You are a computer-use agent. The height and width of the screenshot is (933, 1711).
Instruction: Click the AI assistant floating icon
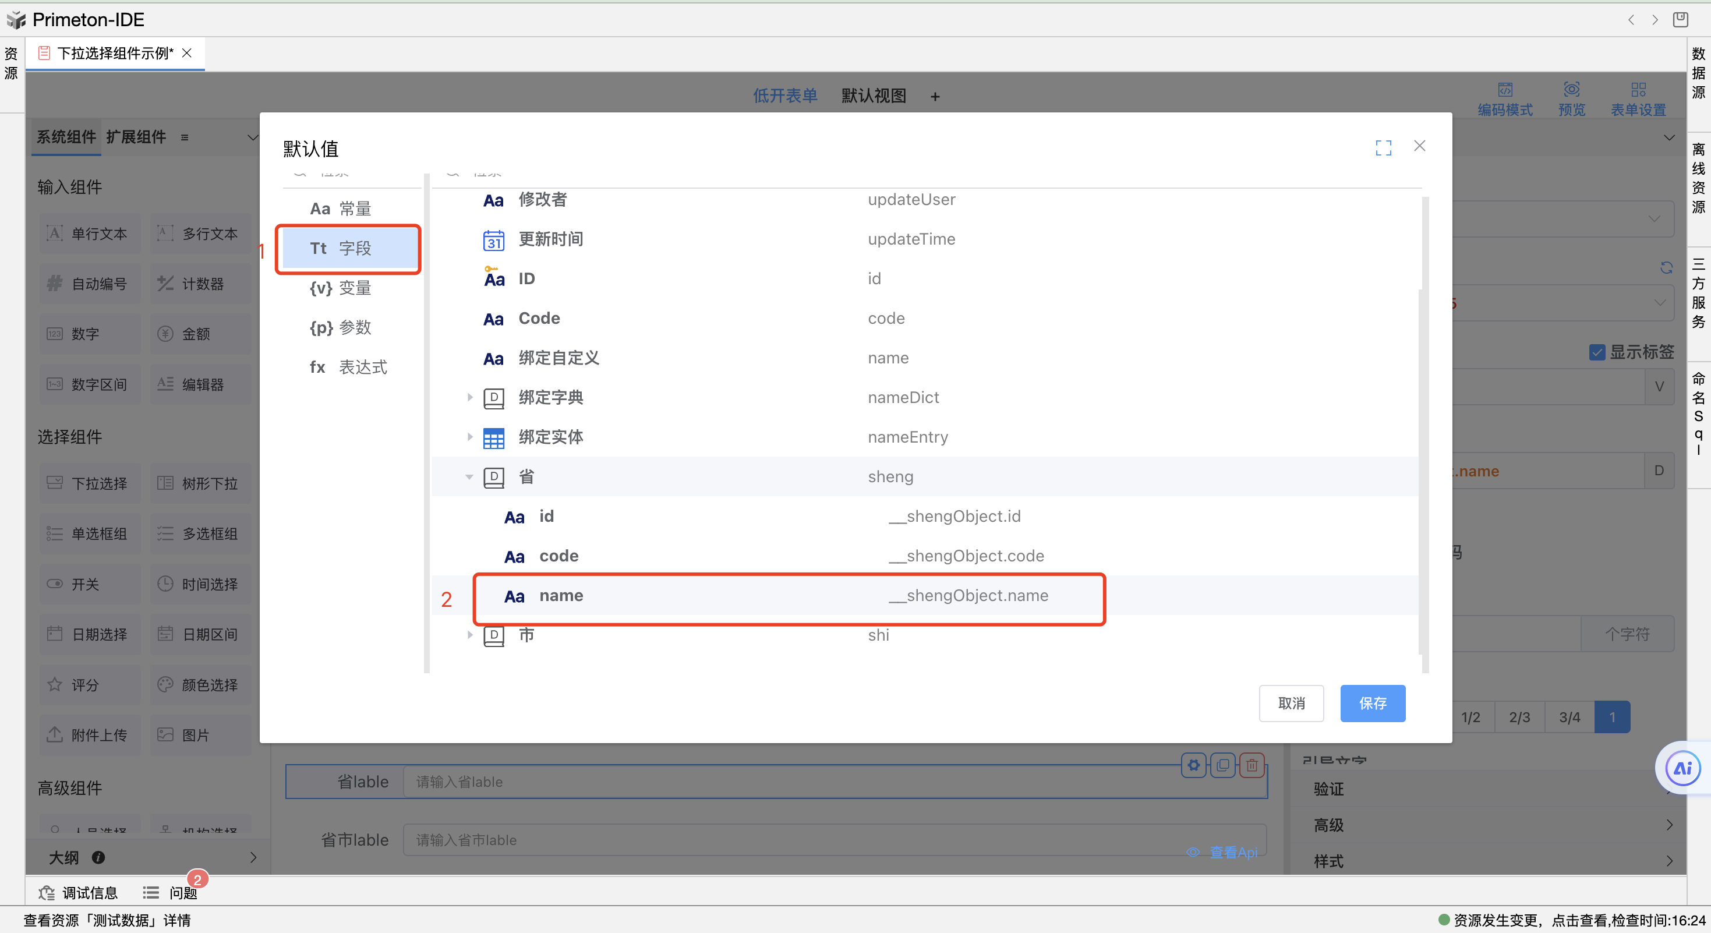pos(1682,768)
